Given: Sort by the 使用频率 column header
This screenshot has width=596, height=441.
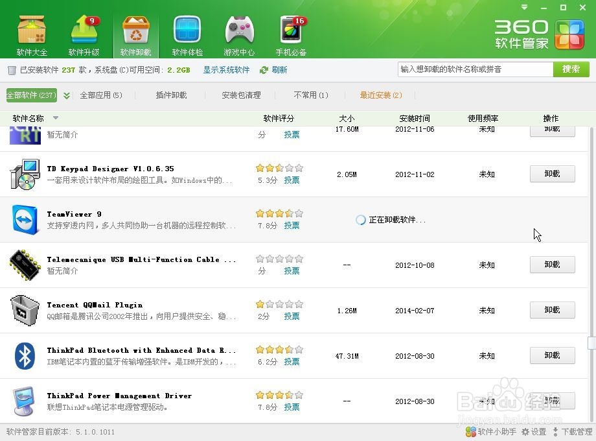Looking at the screenshot, I should (483, 118).
